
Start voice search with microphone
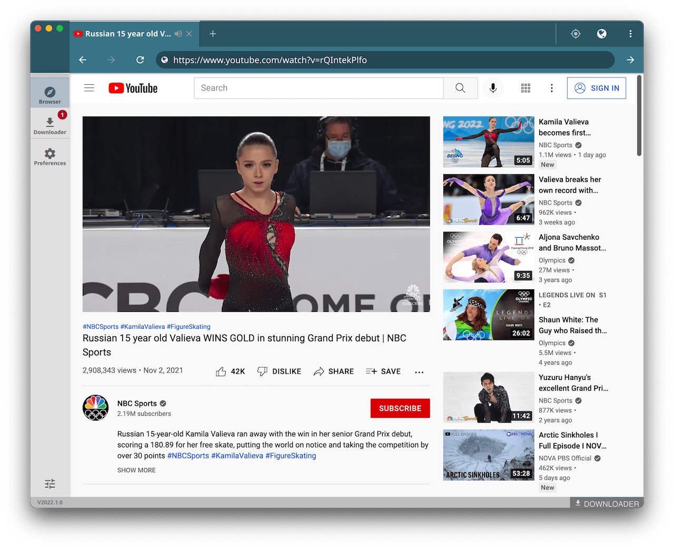[493, 88]
